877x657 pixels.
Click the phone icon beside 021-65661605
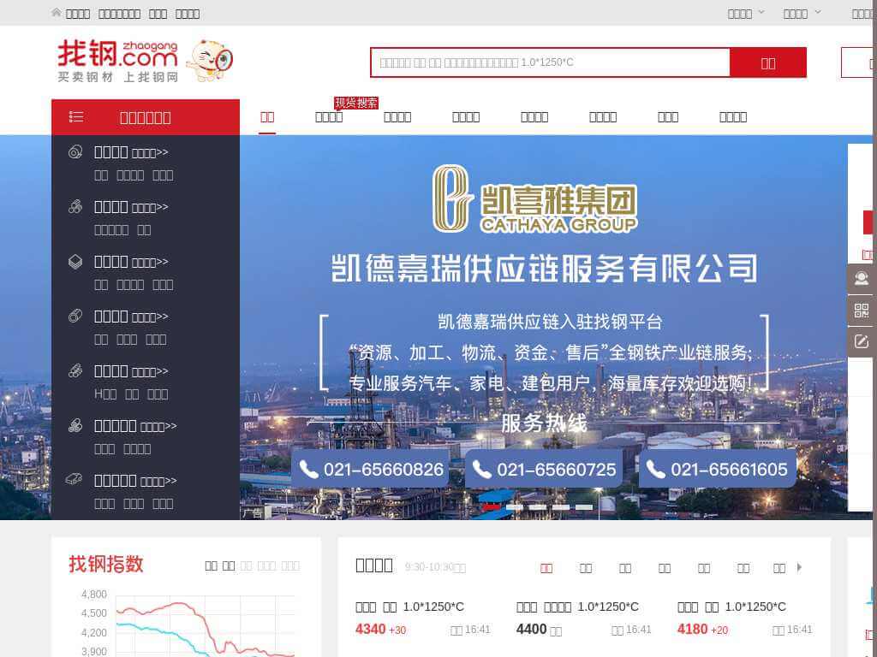pyautogui.click(x=655, y=470)
